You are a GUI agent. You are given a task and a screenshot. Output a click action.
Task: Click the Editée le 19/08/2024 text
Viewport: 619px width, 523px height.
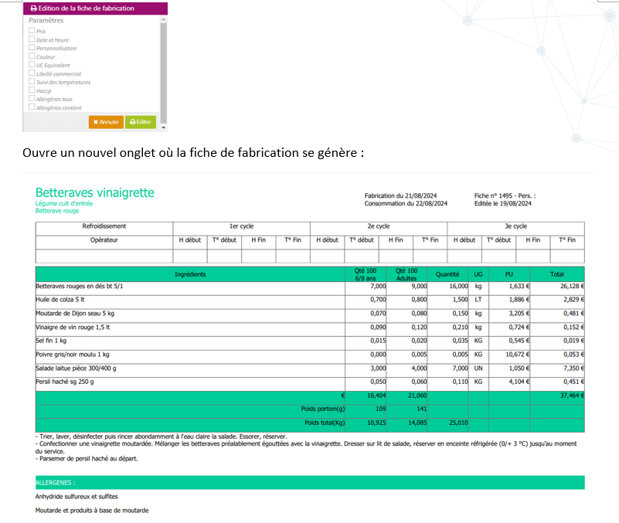tap(502, 204)
